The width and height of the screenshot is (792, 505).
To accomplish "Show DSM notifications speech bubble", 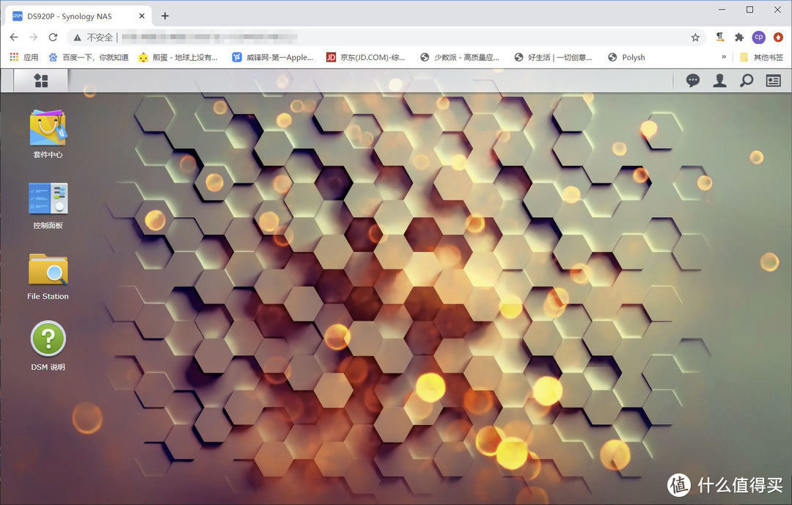I will (692, 81).
